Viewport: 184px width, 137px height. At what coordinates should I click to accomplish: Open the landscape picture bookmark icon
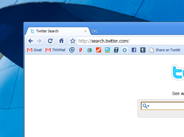(x=107, y=50)
